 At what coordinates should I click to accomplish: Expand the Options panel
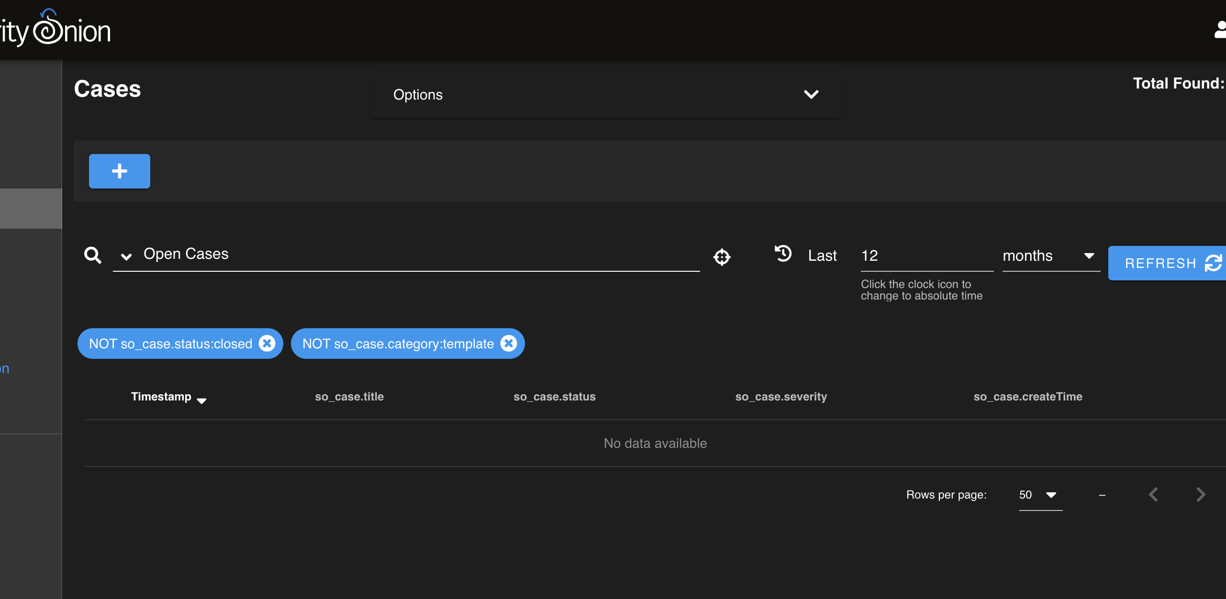coord(606,95)
